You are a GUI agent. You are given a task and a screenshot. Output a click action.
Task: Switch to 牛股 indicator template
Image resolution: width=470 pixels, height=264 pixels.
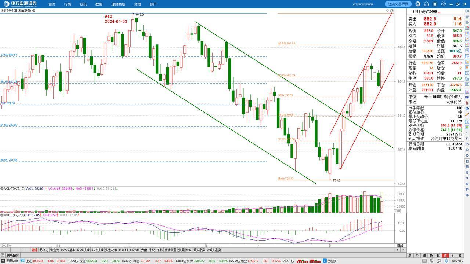(152, 250)
